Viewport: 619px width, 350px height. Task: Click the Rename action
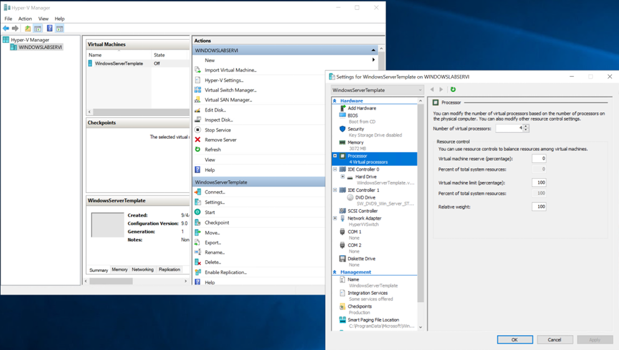pyautogui.click(x=215, y=252)
